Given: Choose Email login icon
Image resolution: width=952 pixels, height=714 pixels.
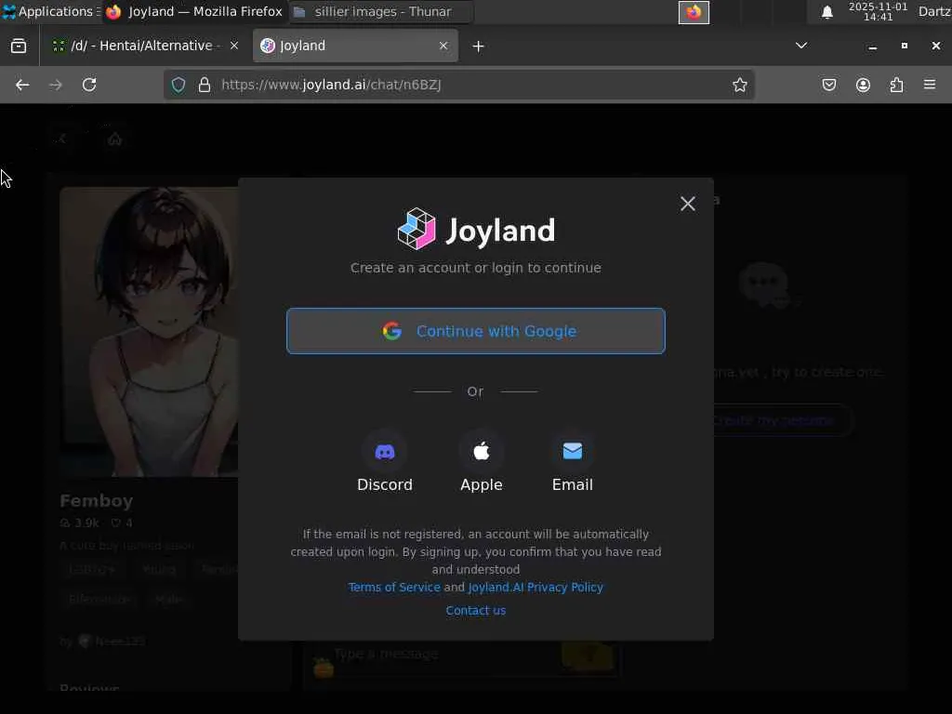Looking at the screenshot, I should pyautogui.click(x=572, y=452).
